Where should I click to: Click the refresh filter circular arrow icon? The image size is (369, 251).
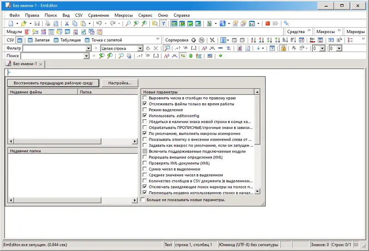[148, 48]
